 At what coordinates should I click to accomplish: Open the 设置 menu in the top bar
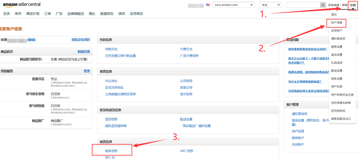coord(353,5)
